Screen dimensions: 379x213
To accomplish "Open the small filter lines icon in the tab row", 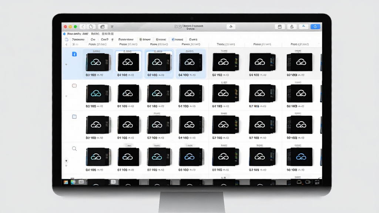I will (113, 40).
